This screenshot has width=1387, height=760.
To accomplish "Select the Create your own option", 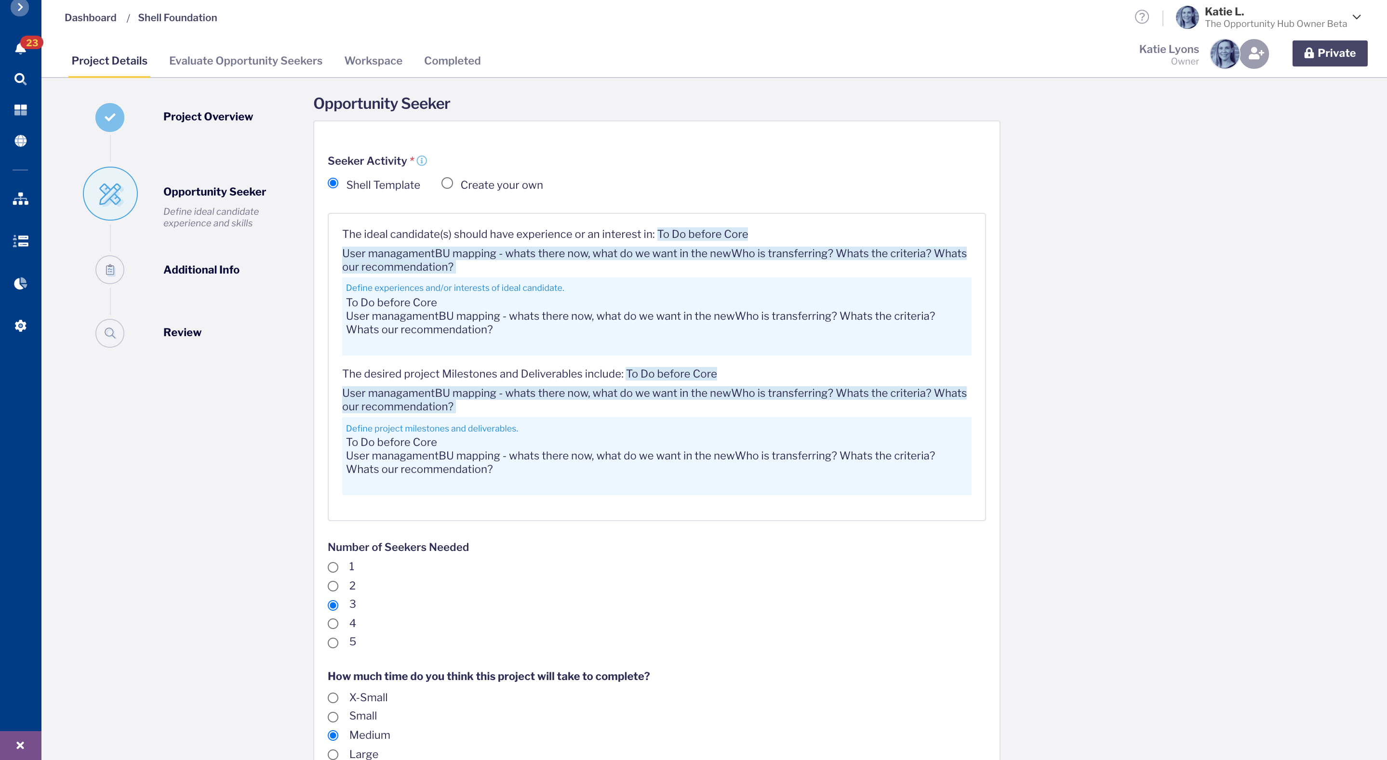I will click(447, 183).
